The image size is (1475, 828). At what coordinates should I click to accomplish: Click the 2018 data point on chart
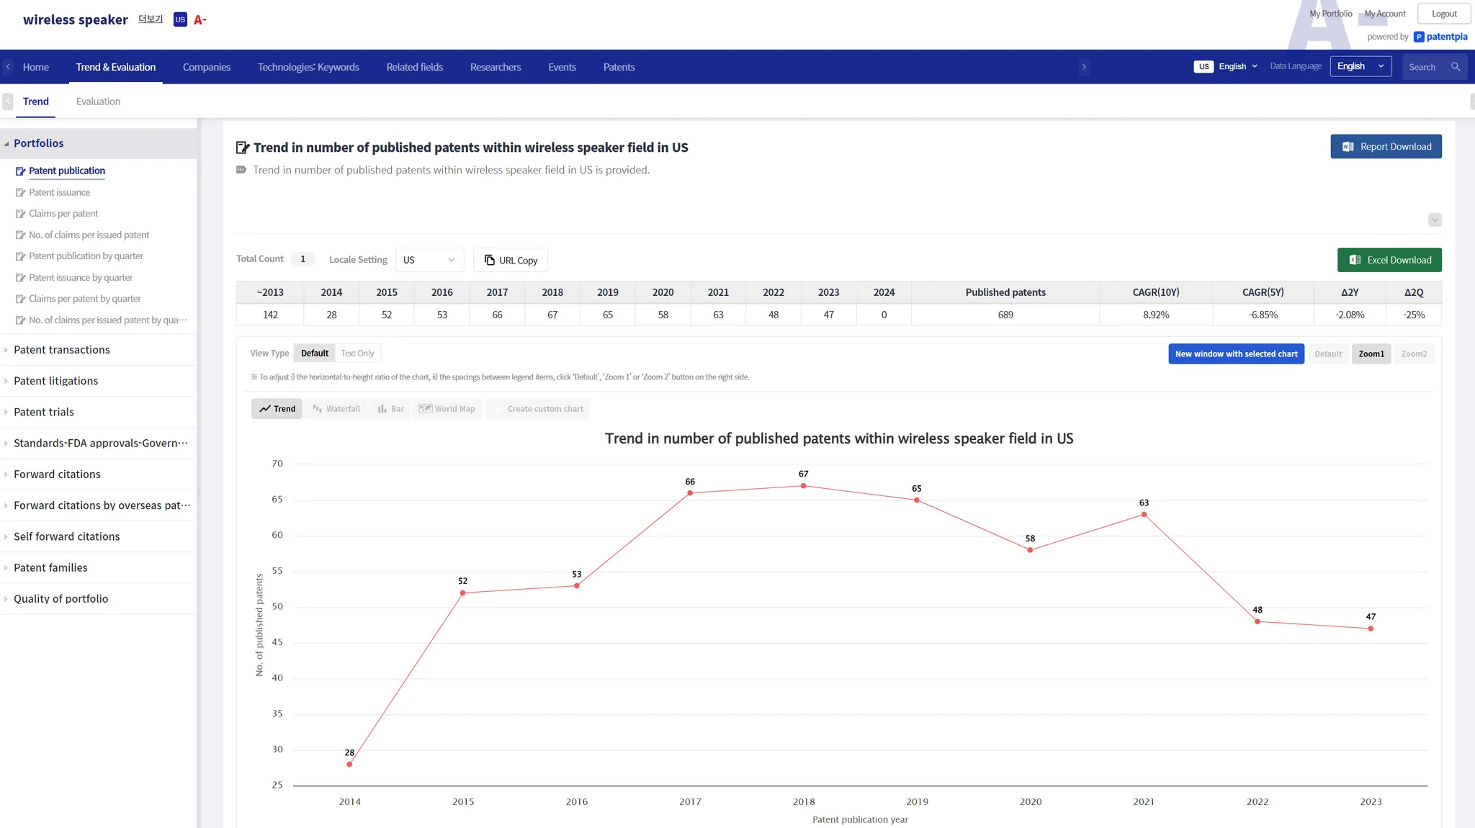(803, 486)
